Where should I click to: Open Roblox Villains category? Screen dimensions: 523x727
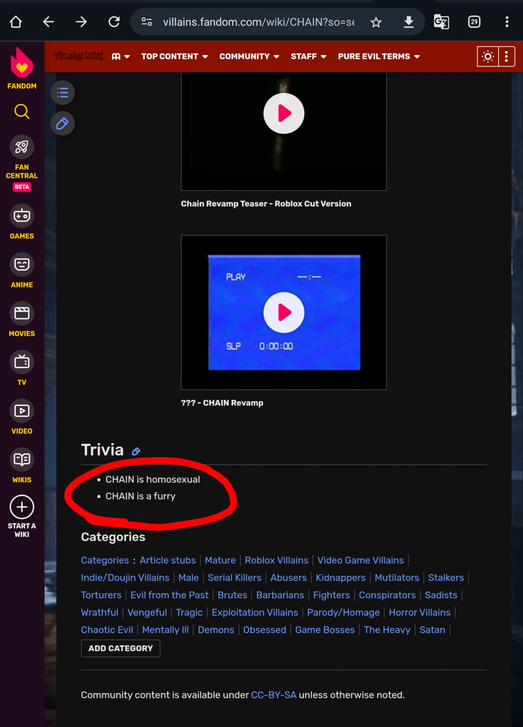point(276,560)
